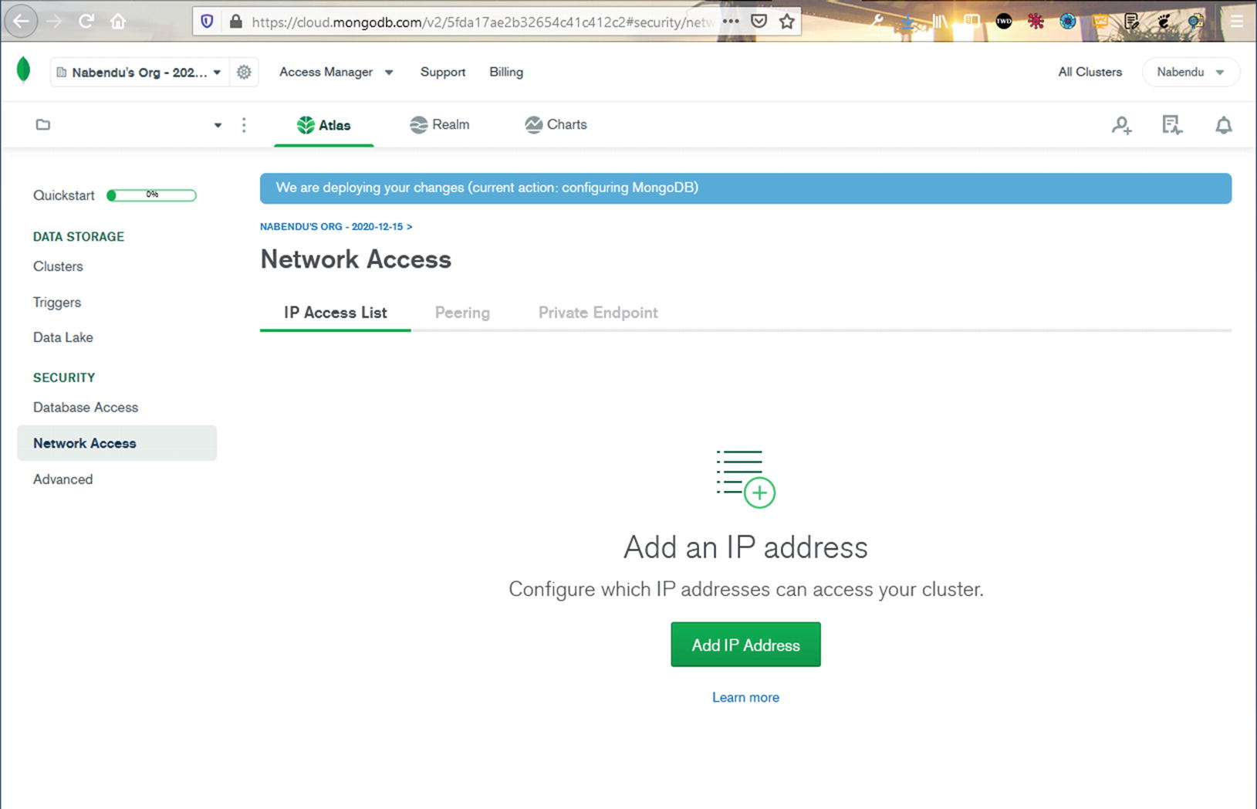Screen dimensions: 1257x809
Task: Follow the Learn more link
Action: click(x=745, y=697)
